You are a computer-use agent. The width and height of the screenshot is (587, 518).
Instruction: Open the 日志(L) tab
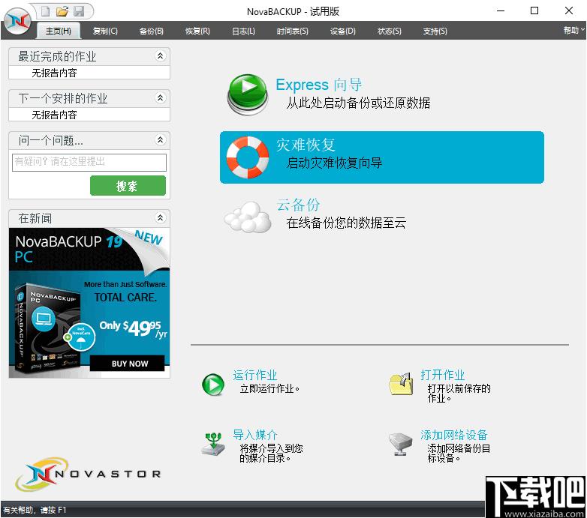(243, 31)
